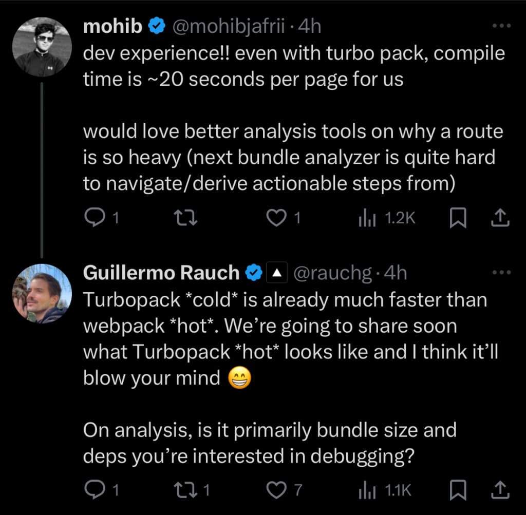Click Guillermo Rauch's display name

pos(161,273)
